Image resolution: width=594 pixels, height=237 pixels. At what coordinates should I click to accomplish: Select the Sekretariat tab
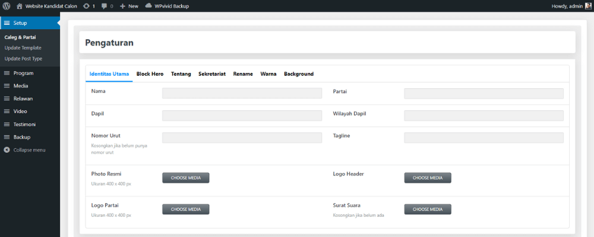point(212,74)
